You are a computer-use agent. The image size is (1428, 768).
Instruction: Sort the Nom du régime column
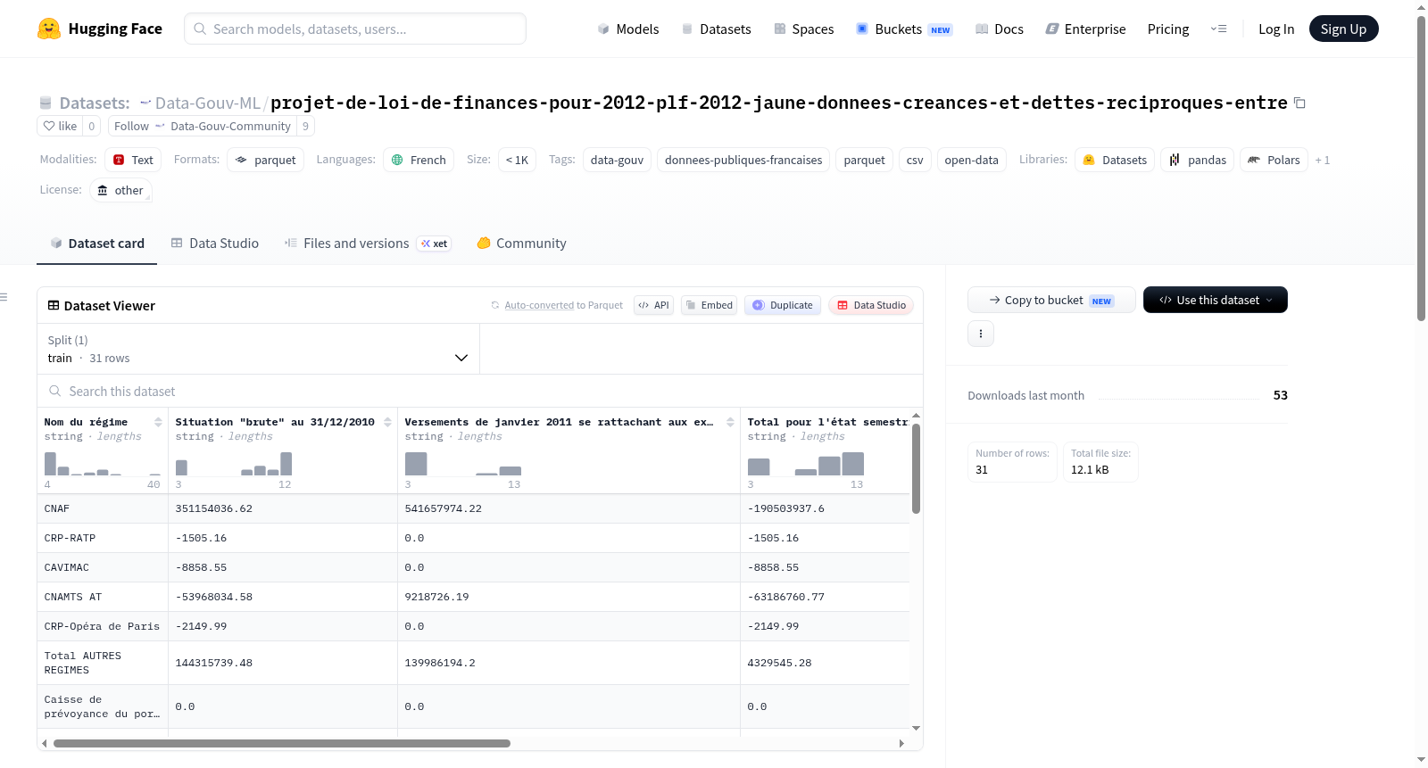(158, 422)
